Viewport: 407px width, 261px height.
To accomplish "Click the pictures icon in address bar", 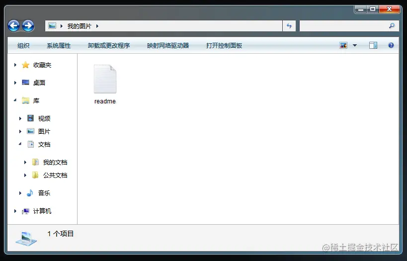I will [52, 26].
